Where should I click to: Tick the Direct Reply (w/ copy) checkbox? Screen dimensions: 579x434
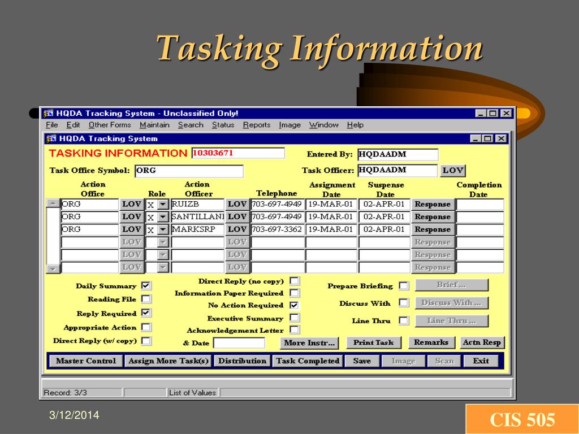(x=146, y=341)
